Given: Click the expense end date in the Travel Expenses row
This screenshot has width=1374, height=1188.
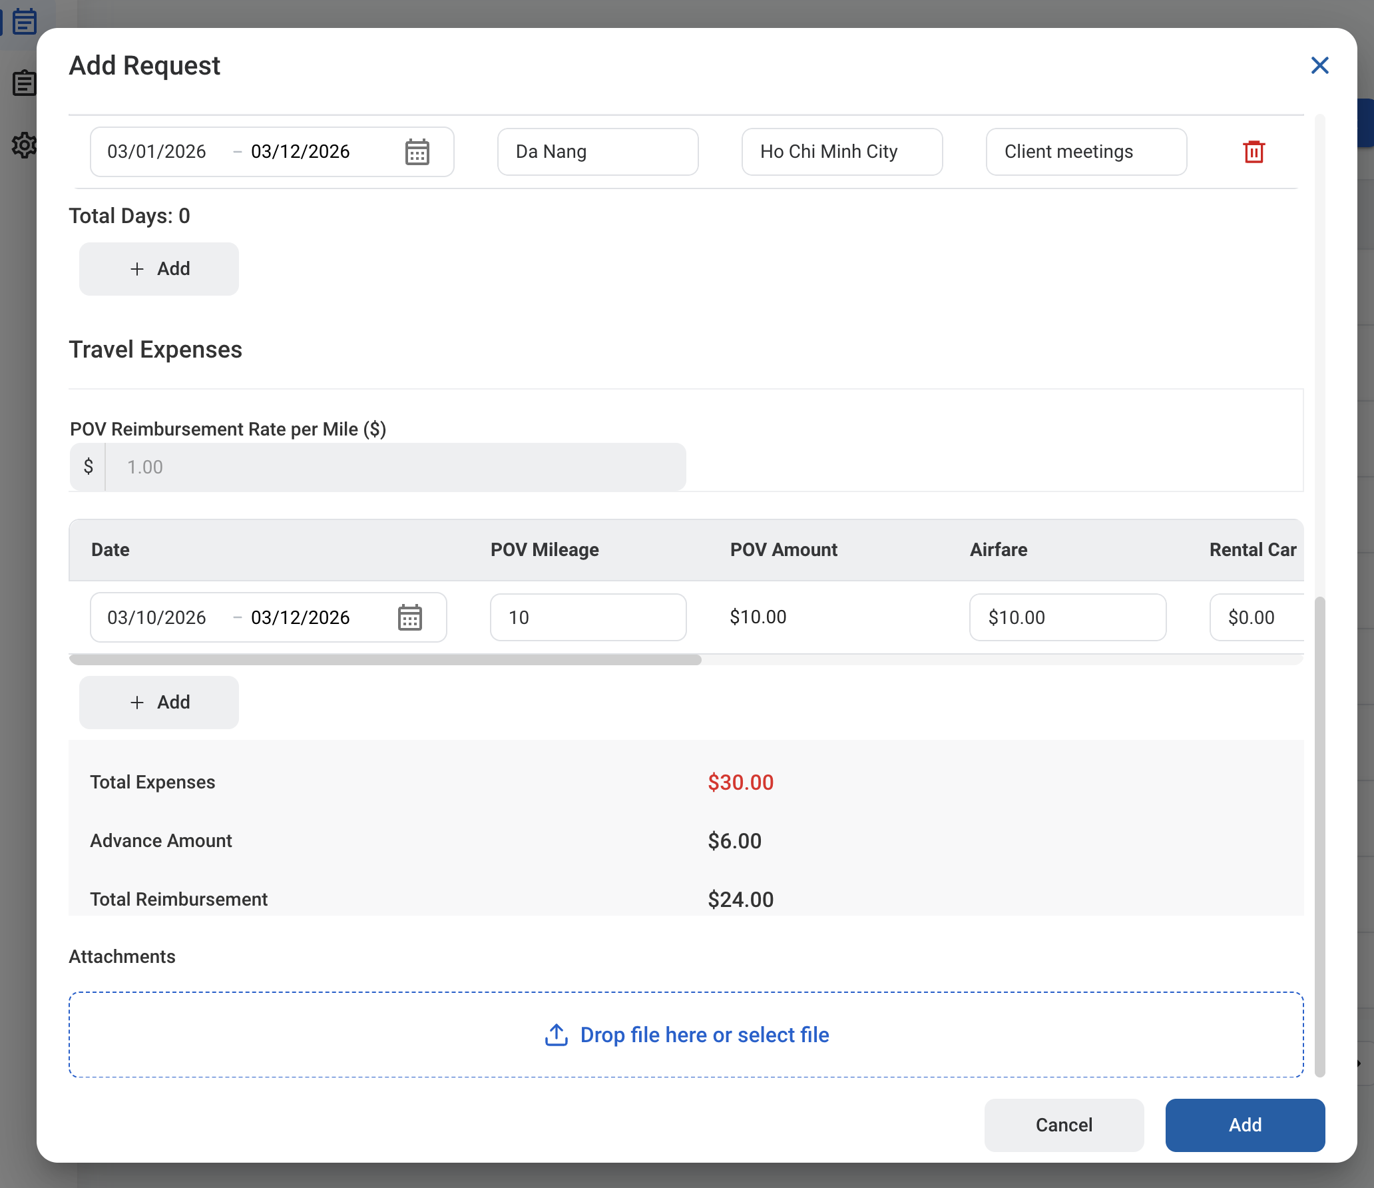Looking at the screenshot, I should tap(300, 617).
